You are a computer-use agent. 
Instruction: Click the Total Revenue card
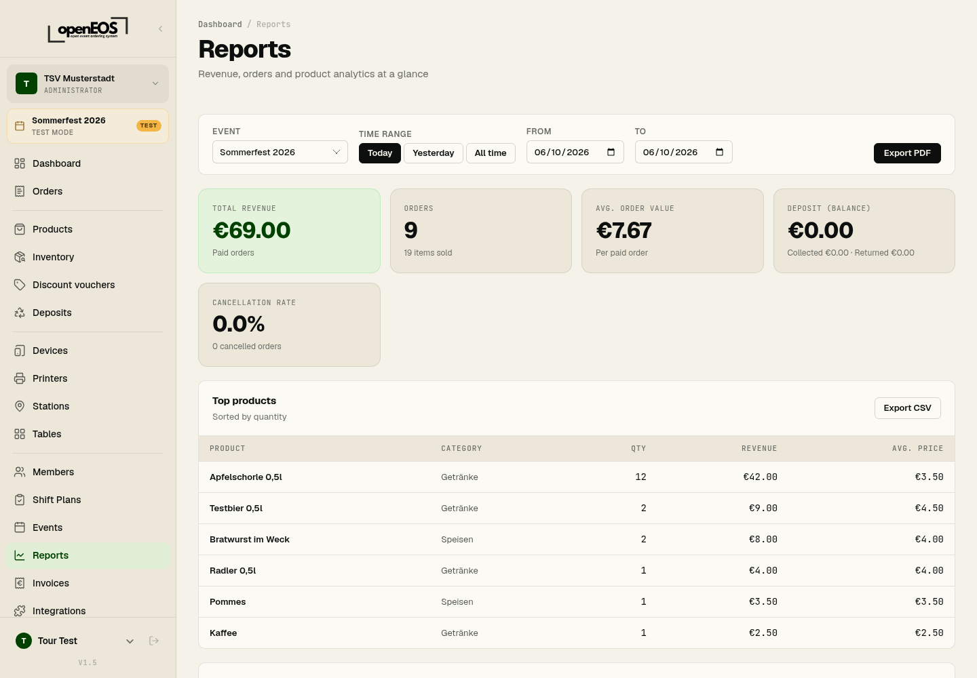[x=289, y=231]
